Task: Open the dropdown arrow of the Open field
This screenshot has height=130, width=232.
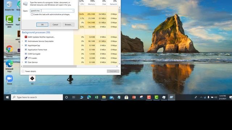Action: [x=73, y=11]
